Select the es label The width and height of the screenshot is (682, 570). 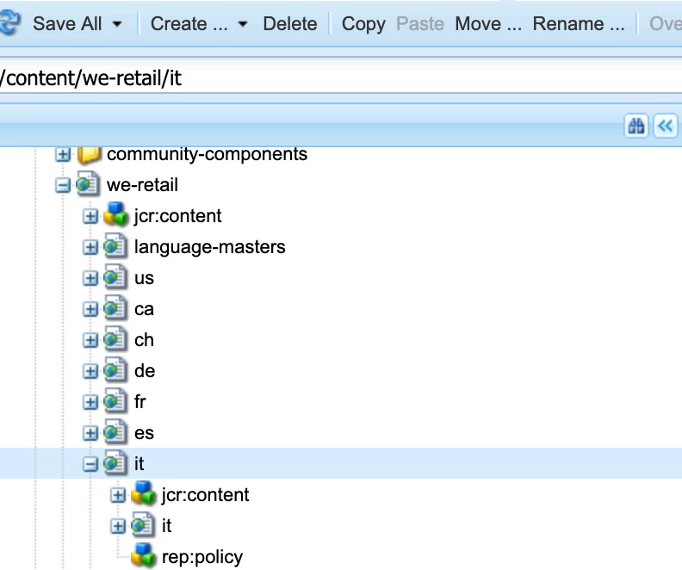[144, 433]
